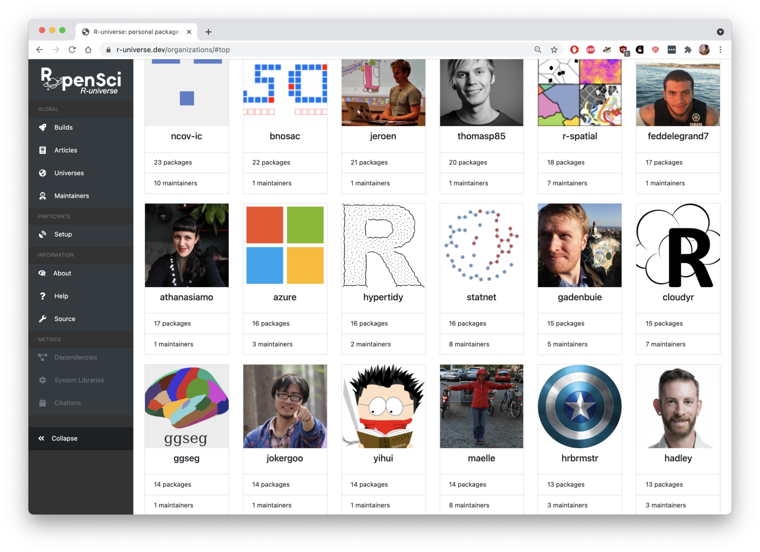Click the Help question mark icon
This screenshot has height=552, width=760.
click(43, 296)
